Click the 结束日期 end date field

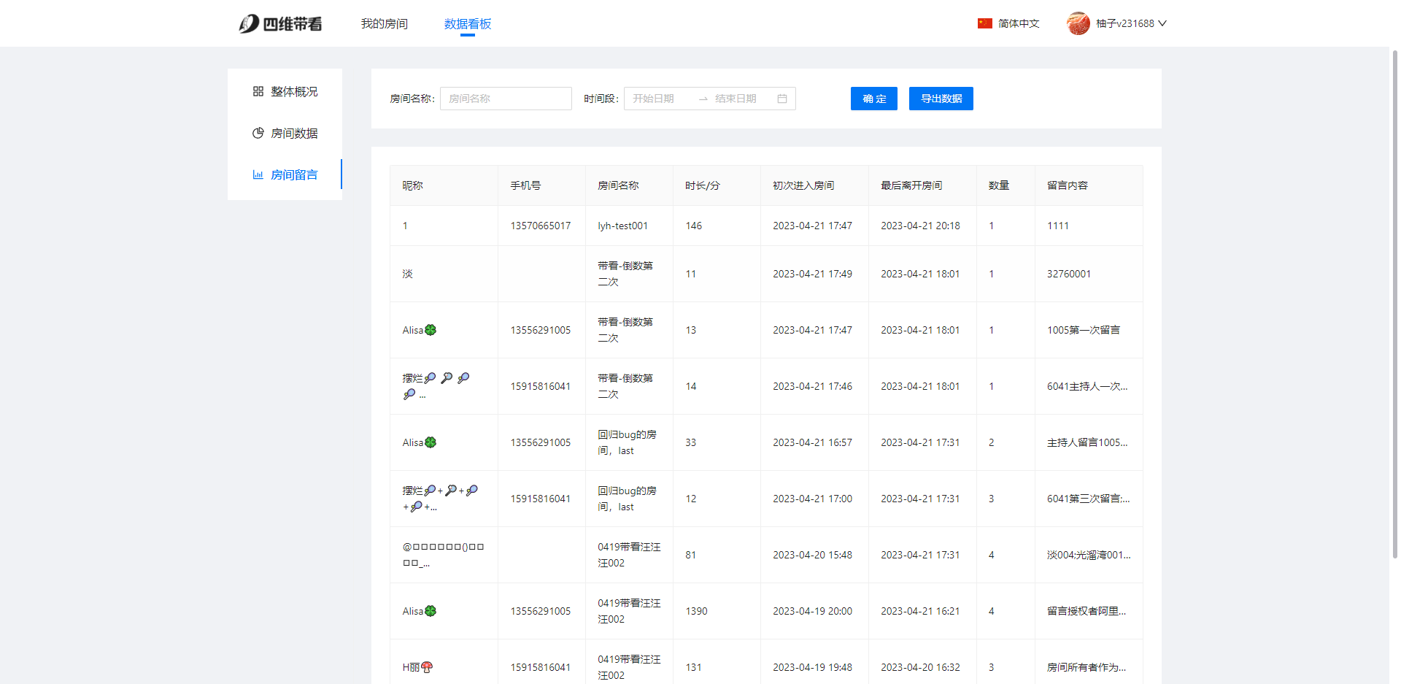[x=737, y=99]
